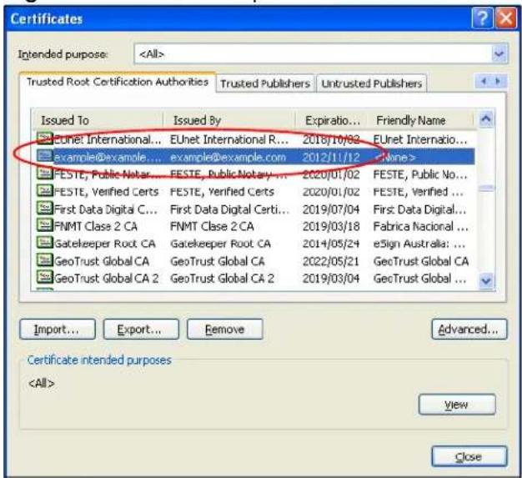Click the <None> friendly name cell

tap(394, 157)
